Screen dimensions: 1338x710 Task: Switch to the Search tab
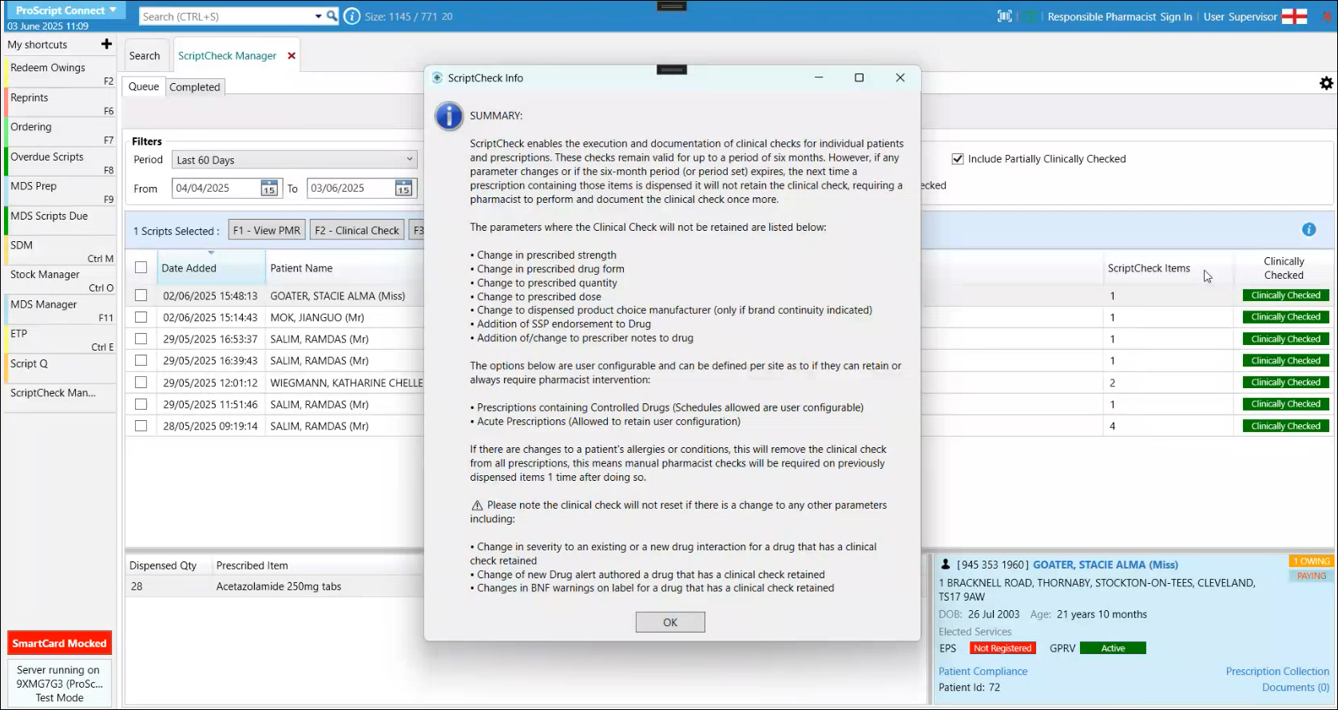click(145, 56)
